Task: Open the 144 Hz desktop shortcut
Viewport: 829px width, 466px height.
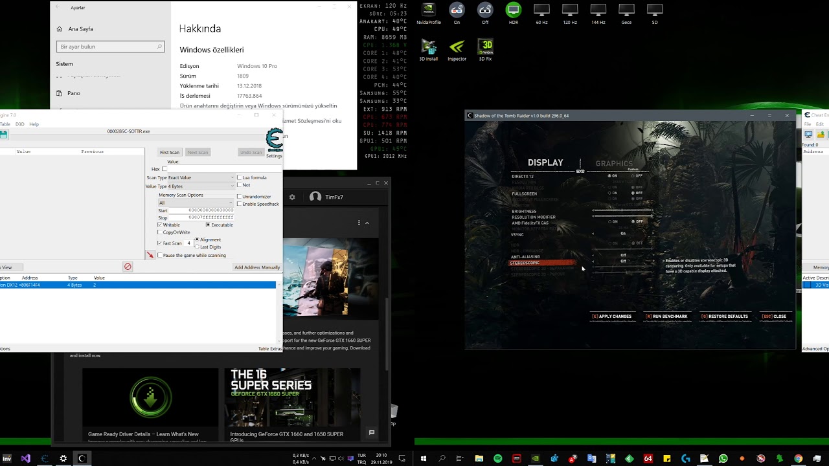Action: 598,14
